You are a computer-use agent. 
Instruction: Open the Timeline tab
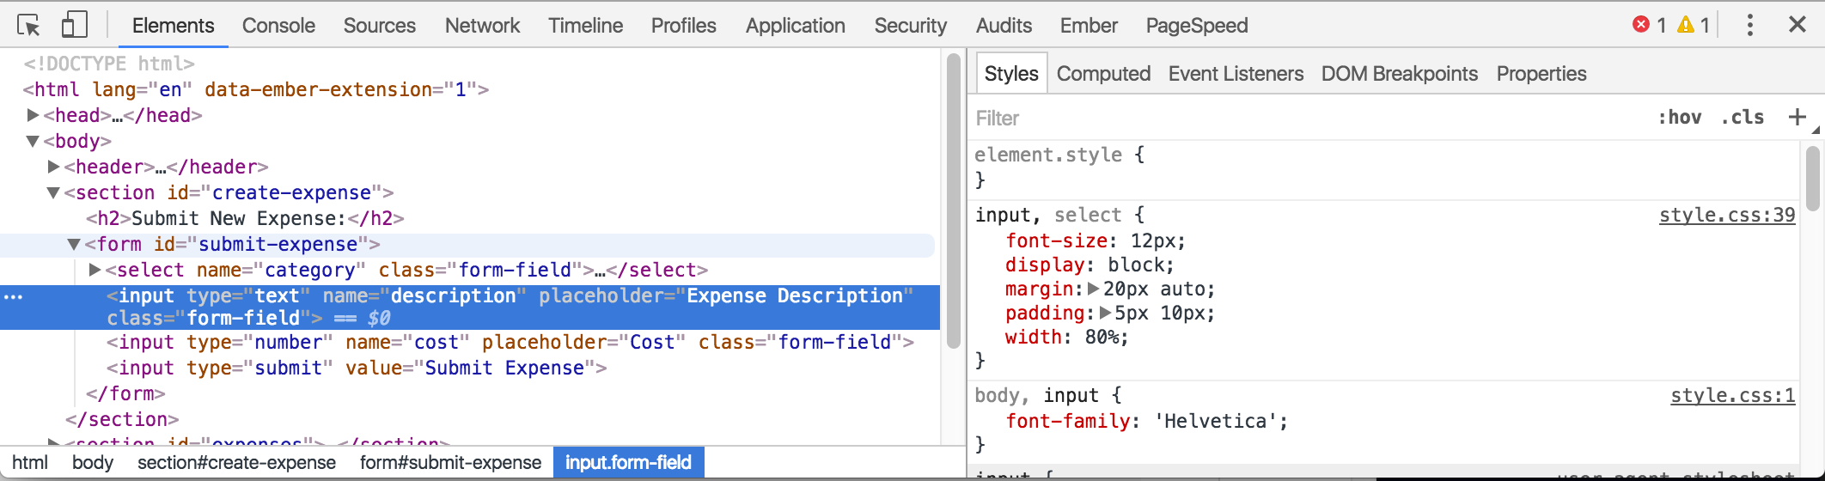[x=585, y=26]
